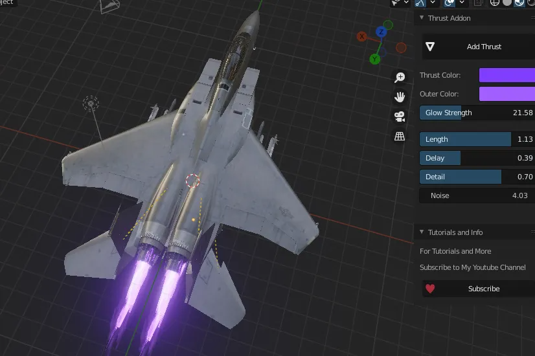Click the Add Thrust button
The image size is (535, 356).
(479, 47)
